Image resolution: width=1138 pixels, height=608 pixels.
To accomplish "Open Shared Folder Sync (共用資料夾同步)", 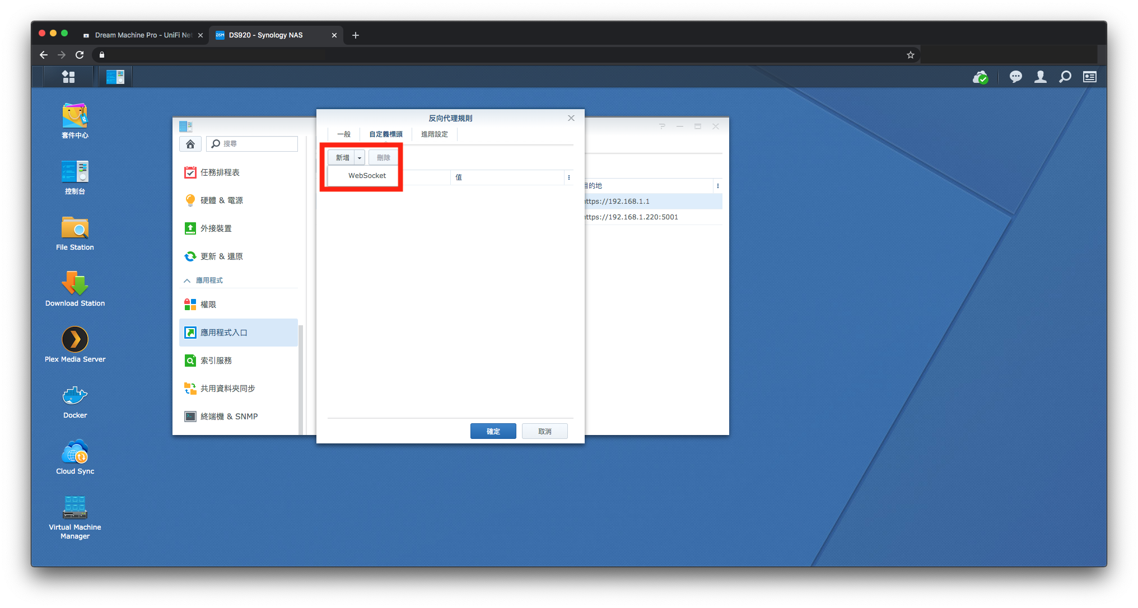I will 239,389.
